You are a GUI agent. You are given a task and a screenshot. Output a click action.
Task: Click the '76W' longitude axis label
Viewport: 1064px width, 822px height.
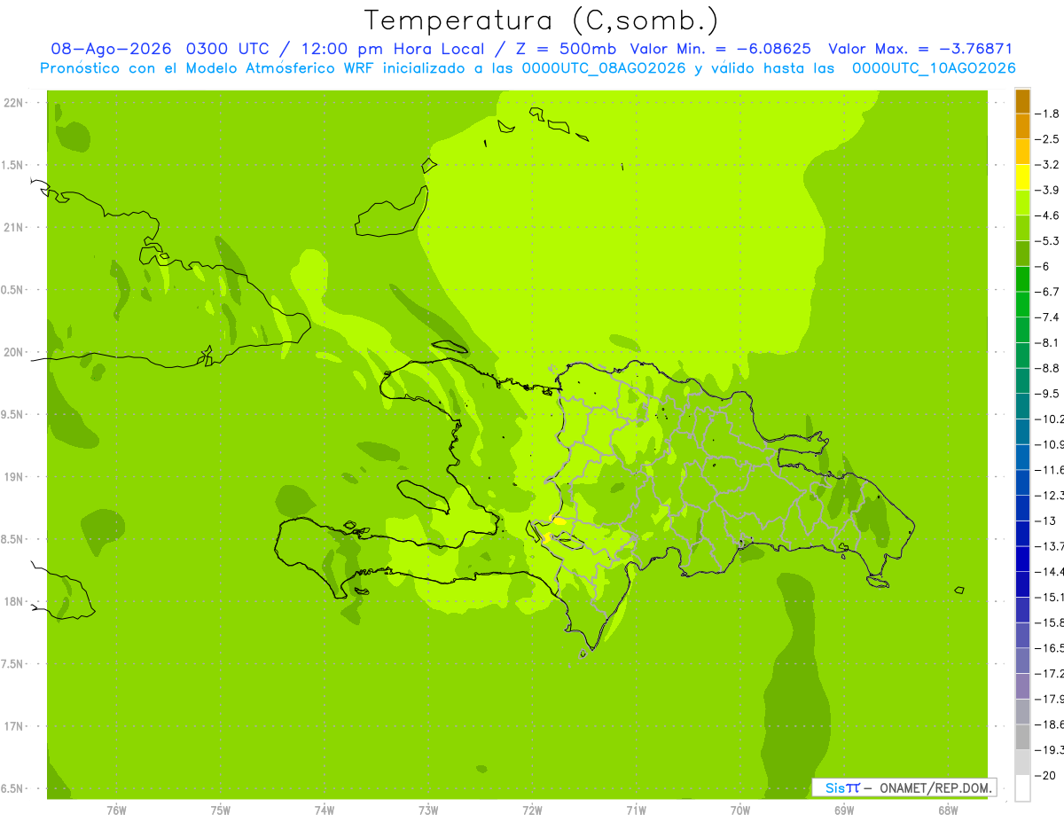coord(116,810)
